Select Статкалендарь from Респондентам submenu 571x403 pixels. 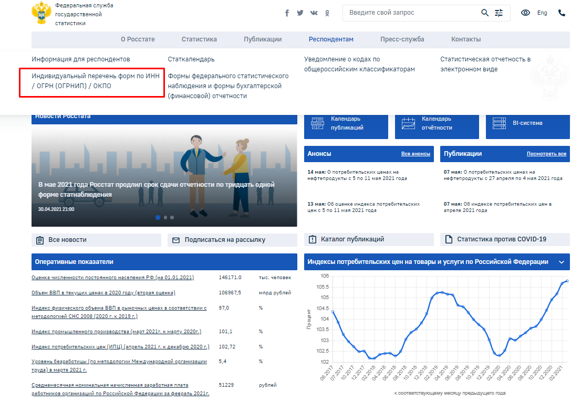(x=191, y=59)
